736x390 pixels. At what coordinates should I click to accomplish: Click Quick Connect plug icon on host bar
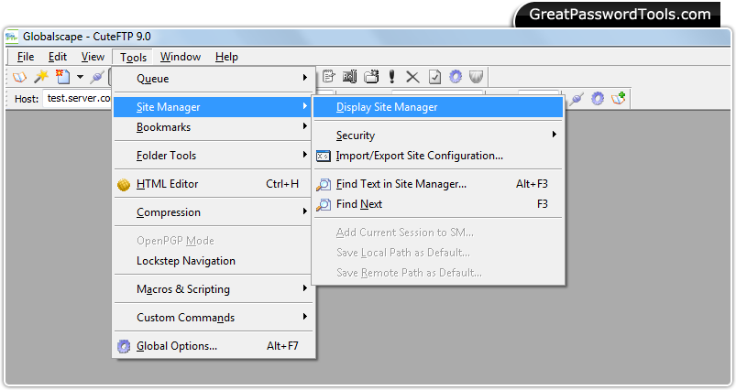tap(577, 99)
